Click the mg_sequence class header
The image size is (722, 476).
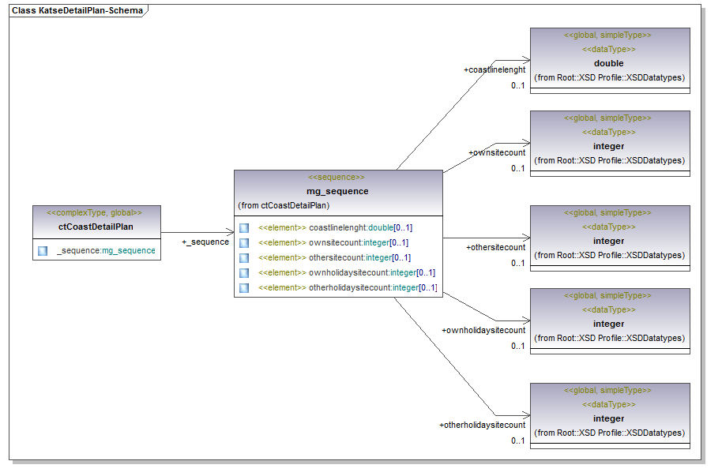(x=337, y=191)
